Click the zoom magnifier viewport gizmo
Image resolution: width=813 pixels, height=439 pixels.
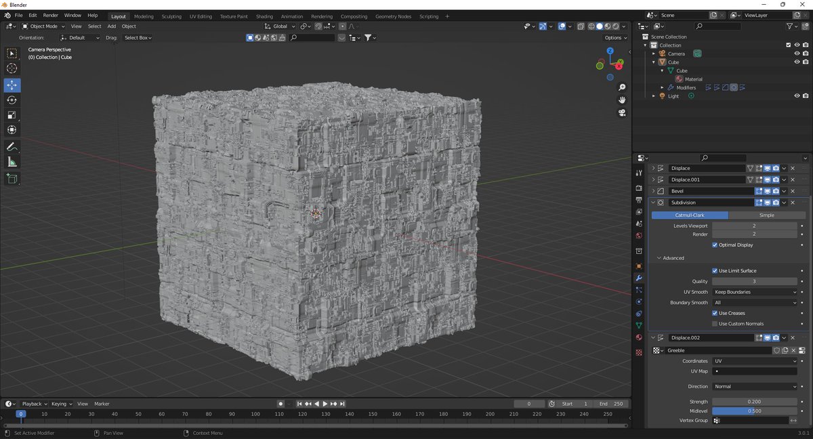coord(622,87)
